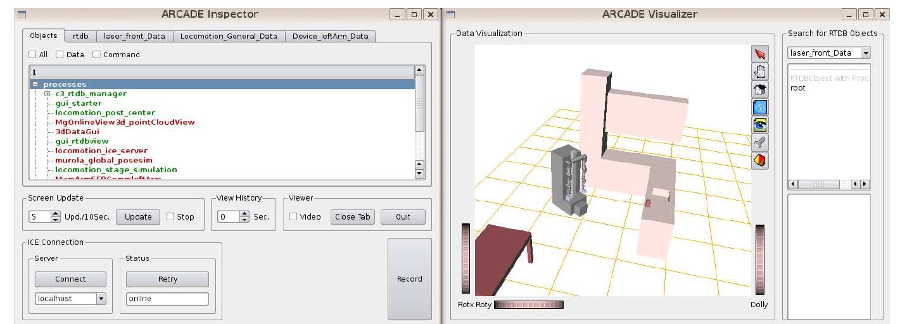Open the laser_front_Data search dropdown
900x324 pixels.
pos(866,53)
